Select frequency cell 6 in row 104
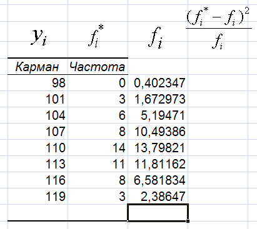 (98, 115)
